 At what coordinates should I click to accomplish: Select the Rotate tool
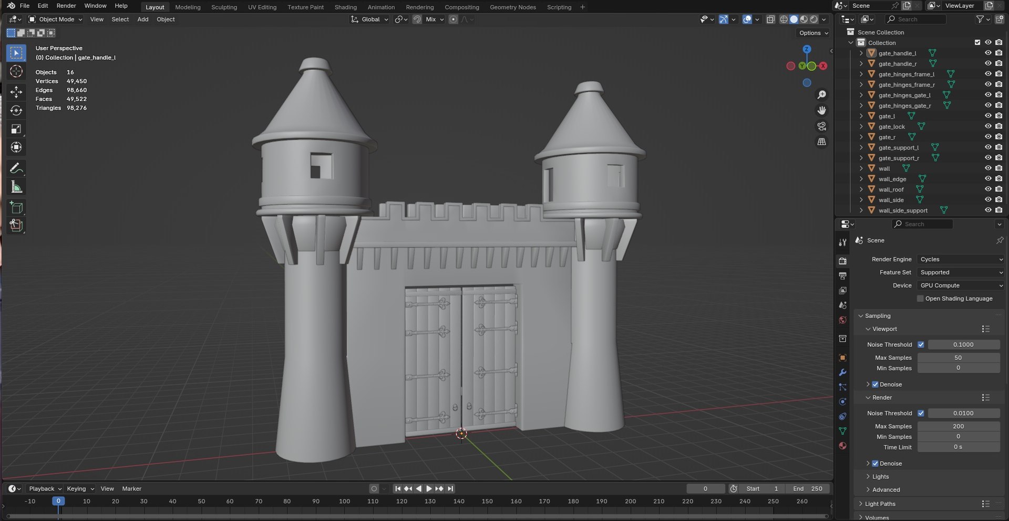coord(16,110)
